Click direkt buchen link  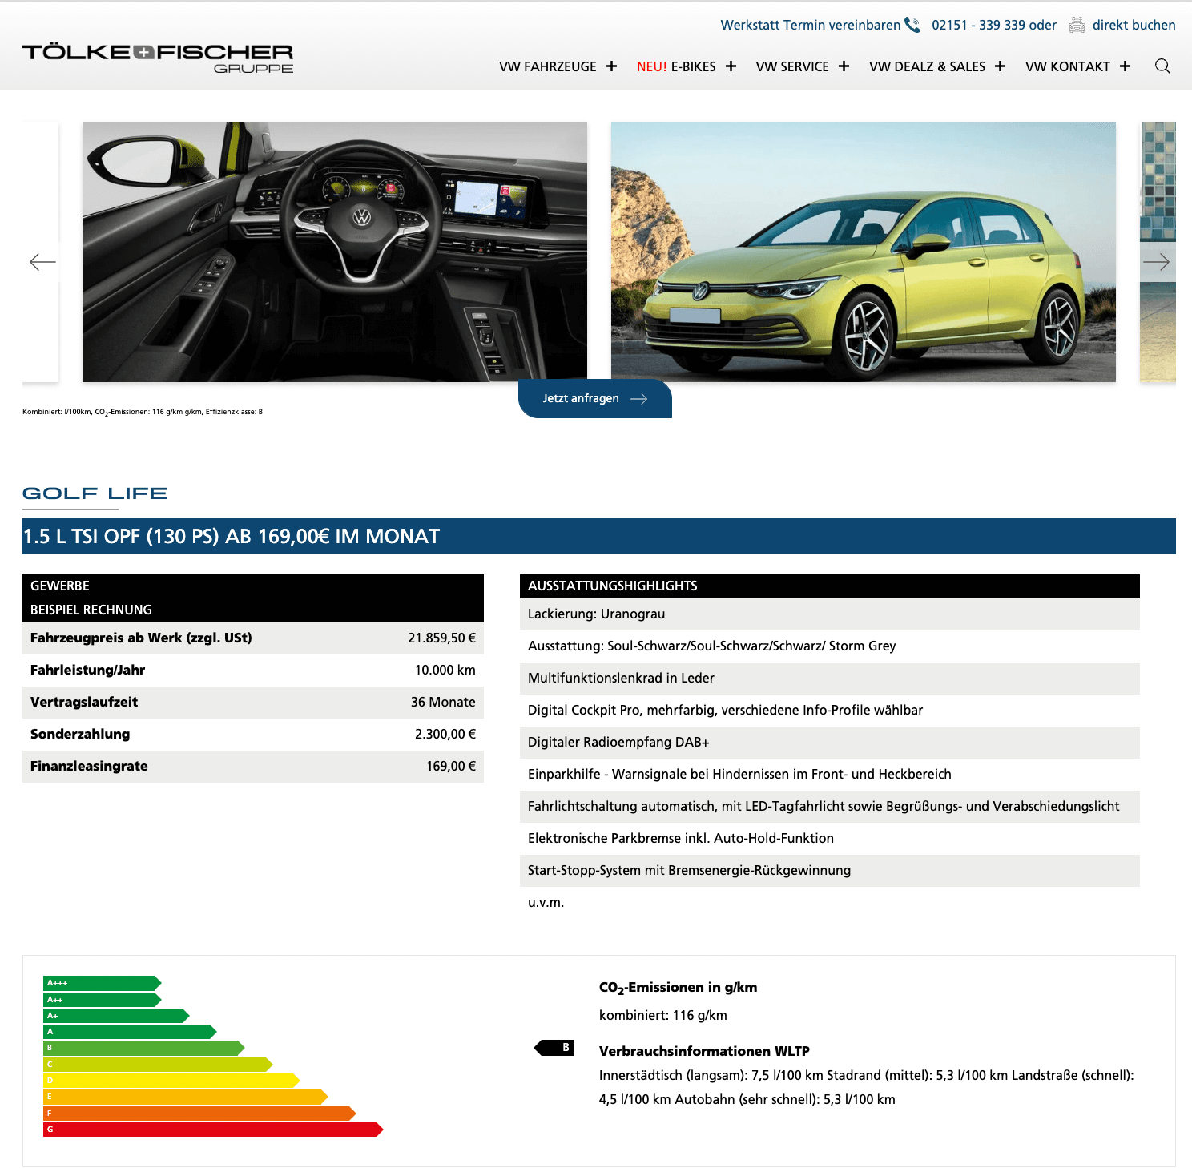click(1134, 25)
